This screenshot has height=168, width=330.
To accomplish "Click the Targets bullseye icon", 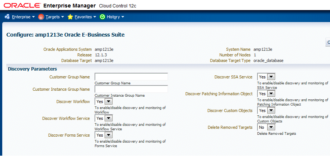I will pyautogui.click(x=41, y=17).
